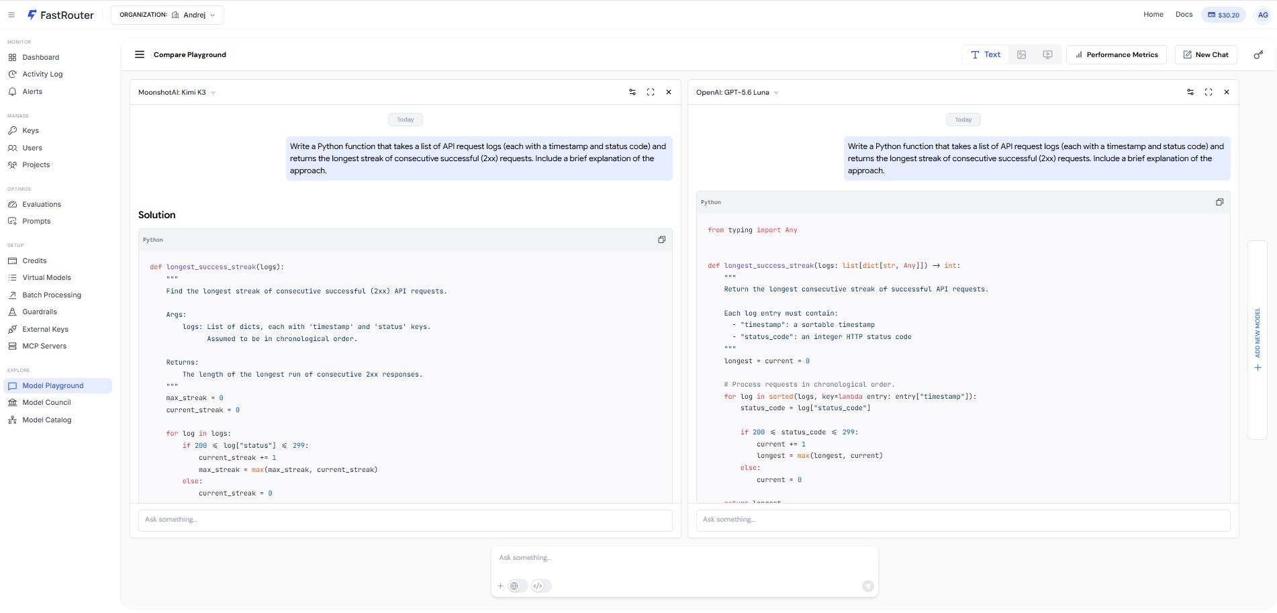The height and width of the screenshot is (613, 1277).
Task: Toggle the code mode switch
Action: [x=541, y=586]
